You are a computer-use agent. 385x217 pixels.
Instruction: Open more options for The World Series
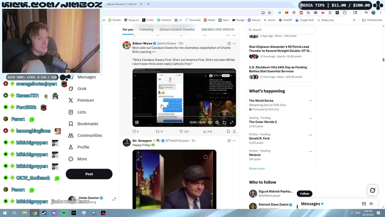coord(310,101)
